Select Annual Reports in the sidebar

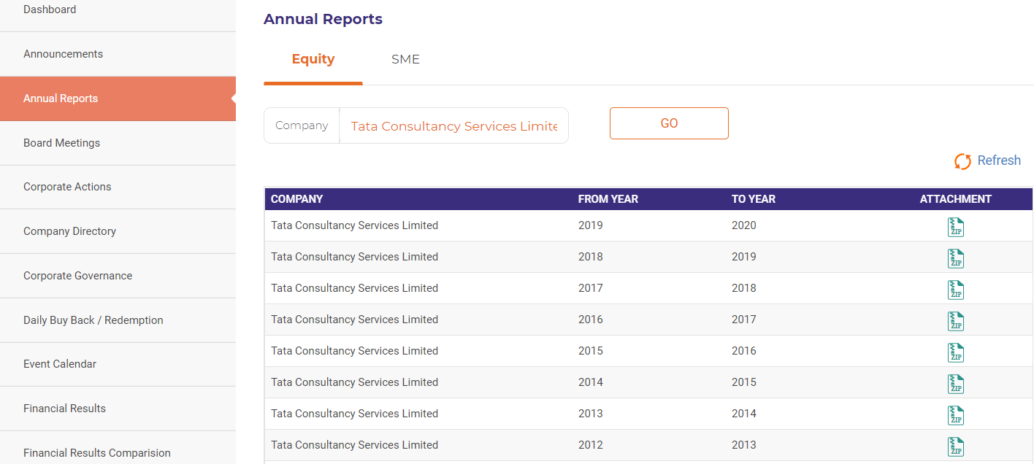118,98
